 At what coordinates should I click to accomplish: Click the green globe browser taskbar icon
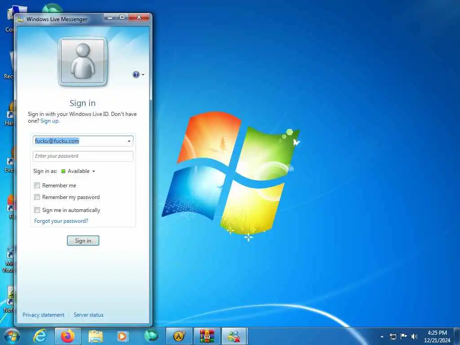[151, 336]
